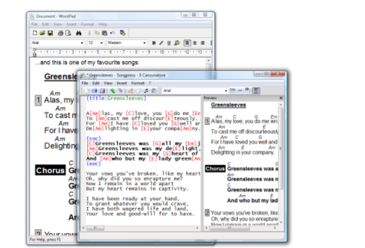
Task: Click Print icon in WordPad toolbar
Action: (61, 33)
